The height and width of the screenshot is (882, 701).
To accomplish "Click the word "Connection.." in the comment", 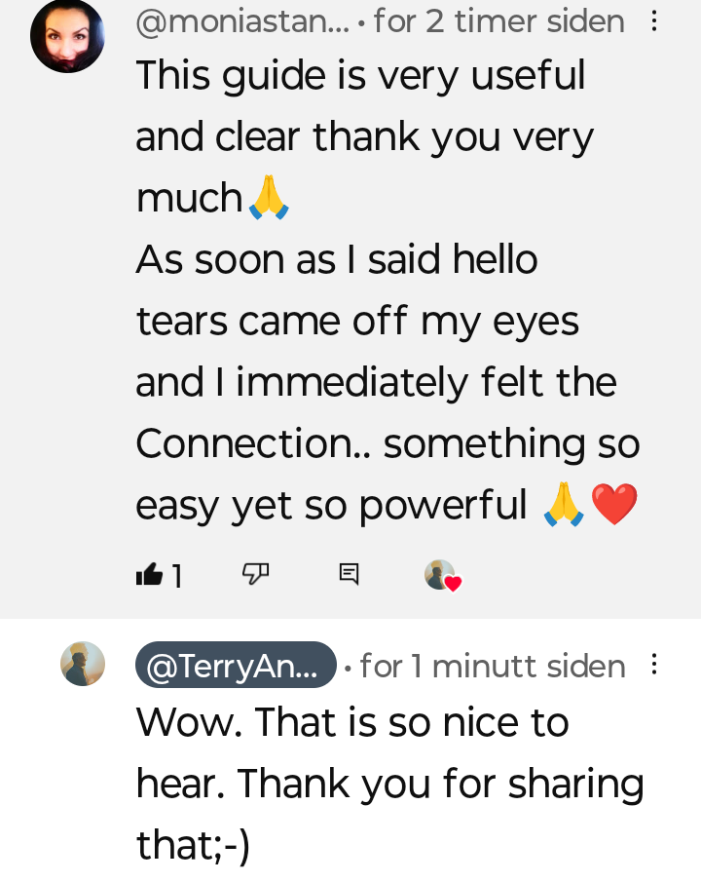I will [253, 443].
